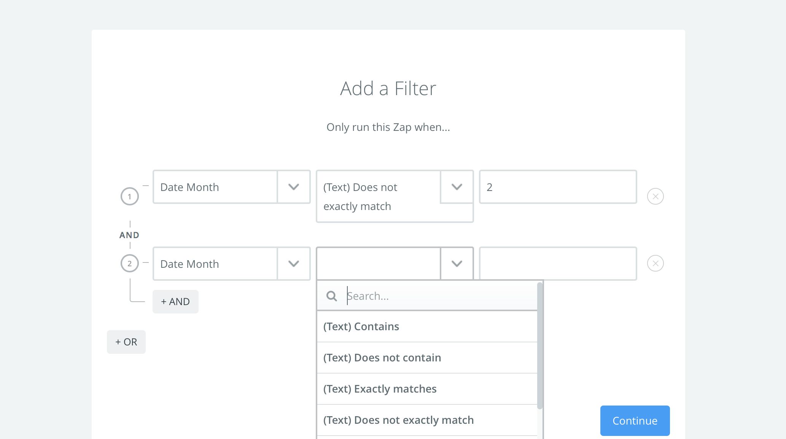Click the rule number 2 circle
Viewport: 786px width, 439px height.
[129, 263]
